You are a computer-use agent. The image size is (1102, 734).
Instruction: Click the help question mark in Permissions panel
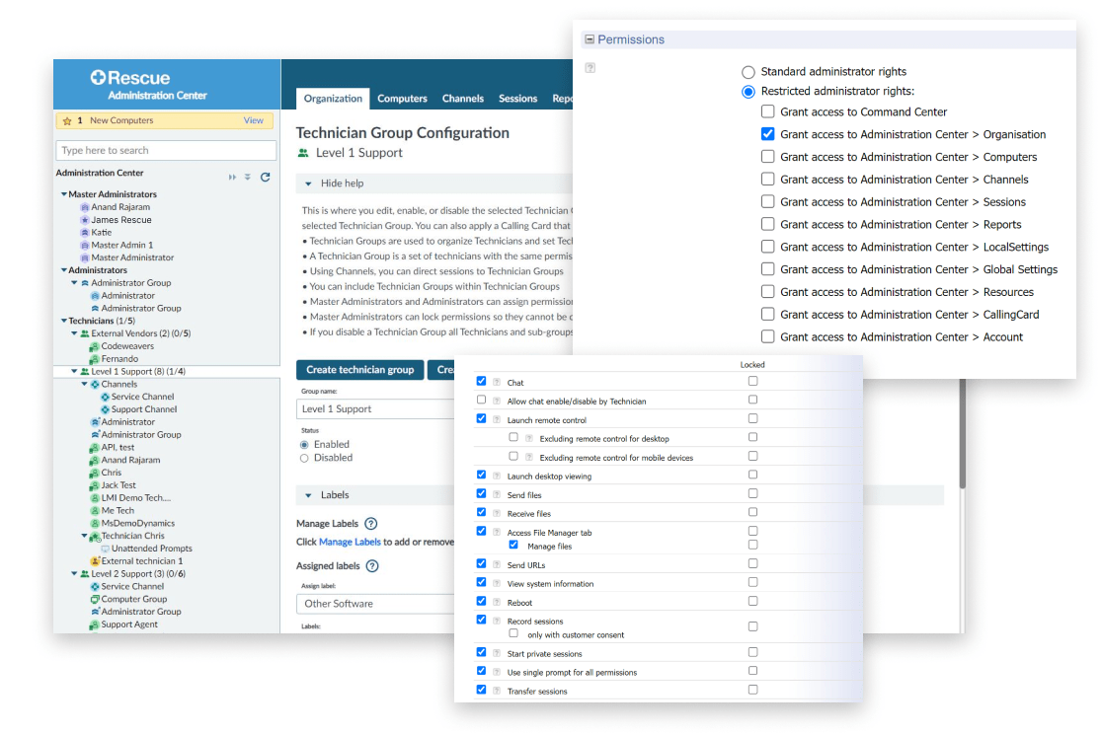point(590,68)
